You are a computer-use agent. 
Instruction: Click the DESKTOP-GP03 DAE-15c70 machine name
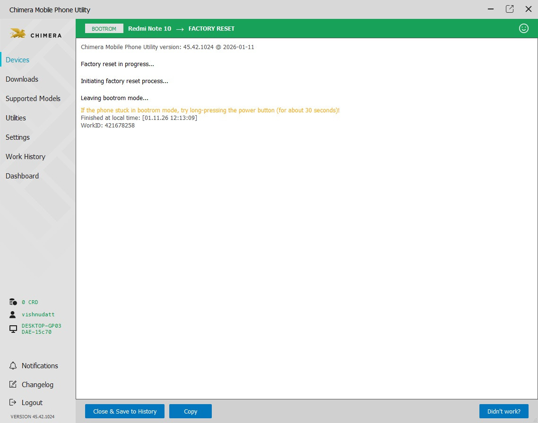pos(42,329)
